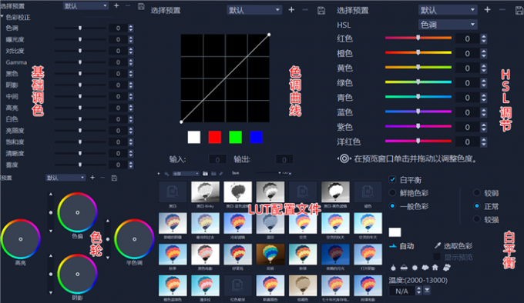Pick the eyedropper 选取色彩 tool

click(x=438, y=246)
